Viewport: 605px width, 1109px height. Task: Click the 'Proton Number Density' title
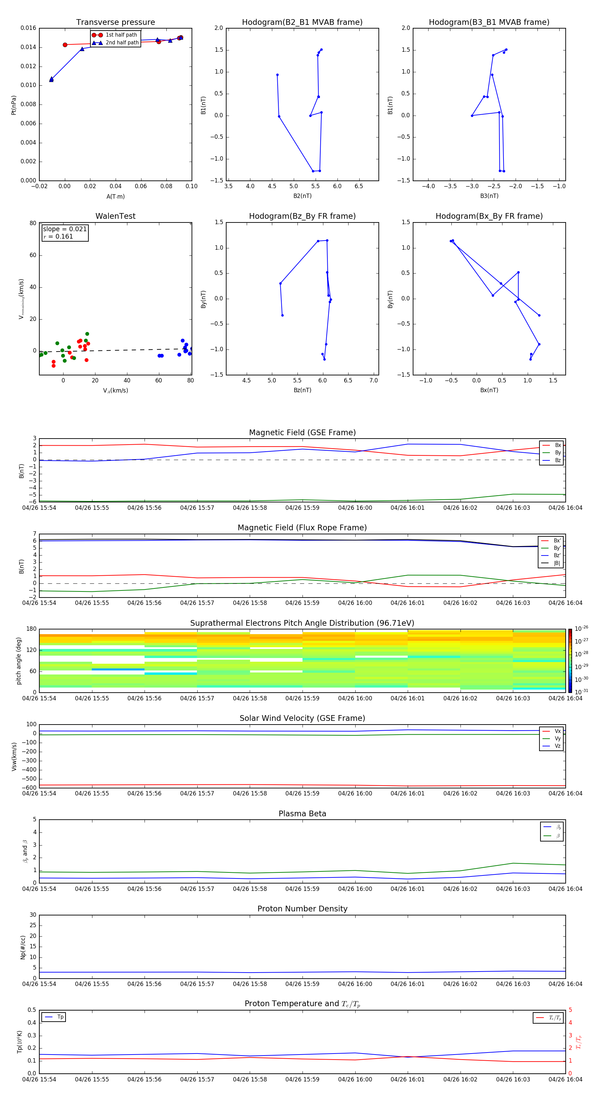pyautogui.click(x=302, y=909)
